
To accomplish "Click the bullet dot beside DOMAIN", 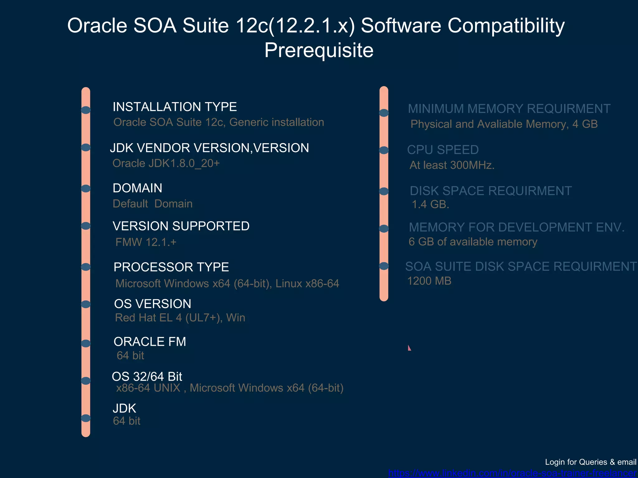I will point(86,189).
